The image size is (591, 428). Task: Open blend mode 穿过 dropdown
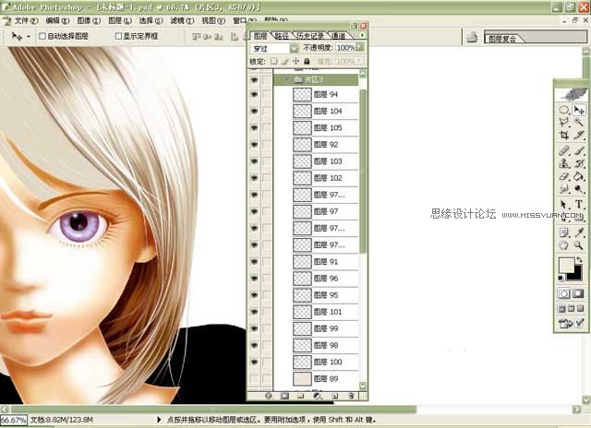click(x=294, y=48)
